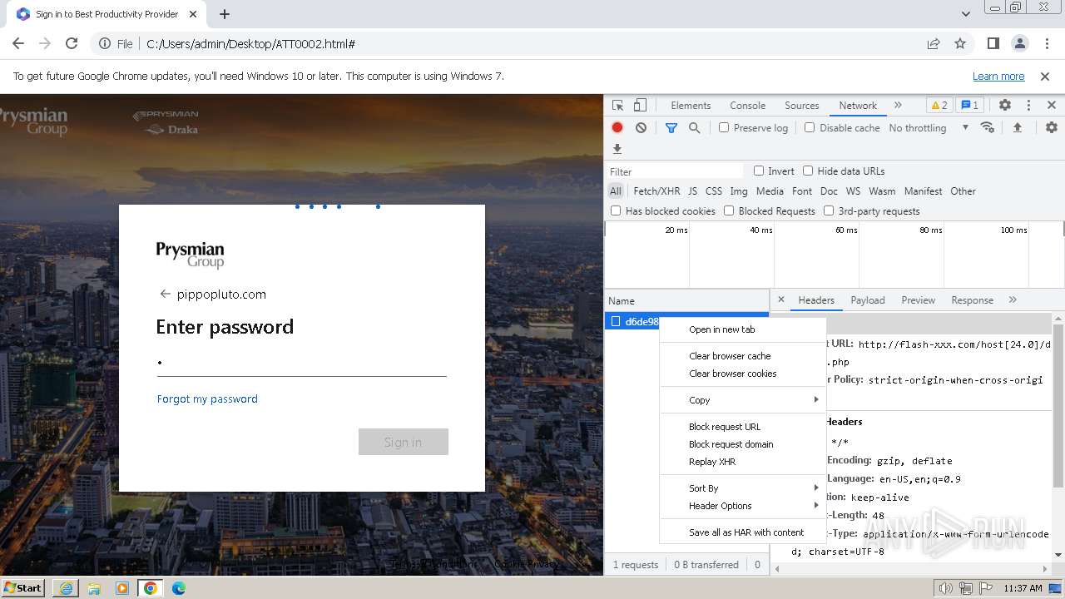Switch to Console tab

[x=747, y=106]
